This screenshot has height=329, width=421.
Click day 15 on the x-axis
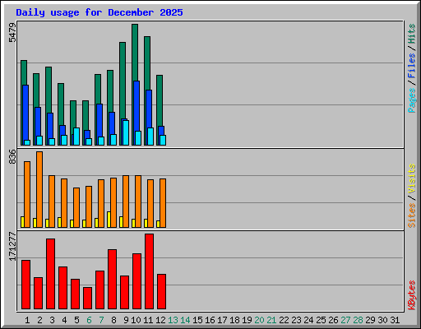197,320
